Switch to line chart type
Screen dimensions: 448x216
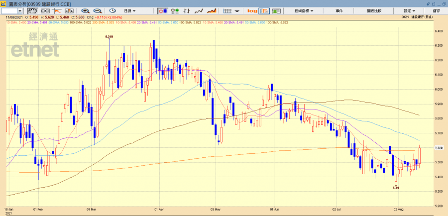pyautogui.click(x=199, y=10)
